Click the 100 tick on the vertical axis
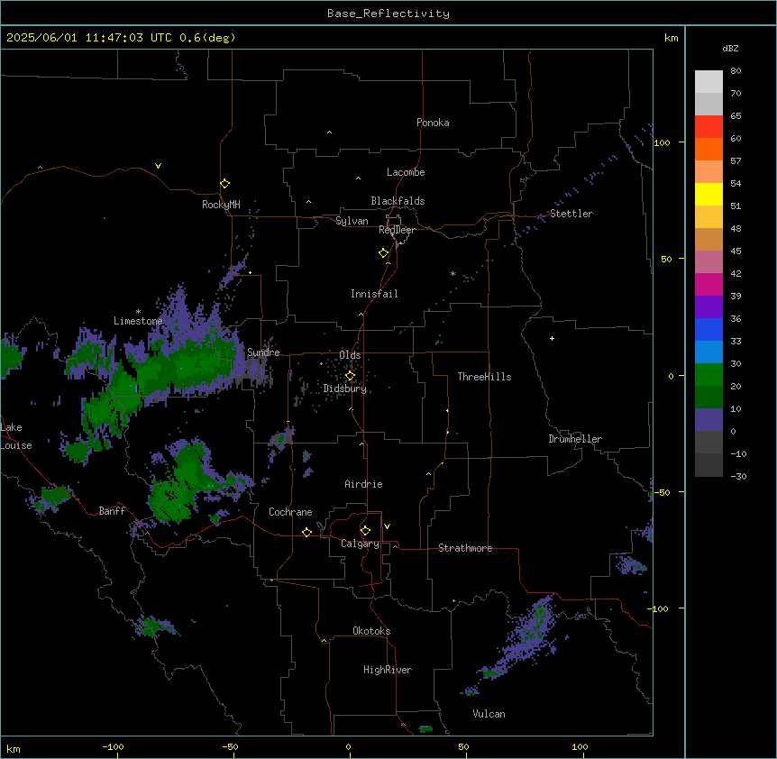 click(x=662, y=142)
